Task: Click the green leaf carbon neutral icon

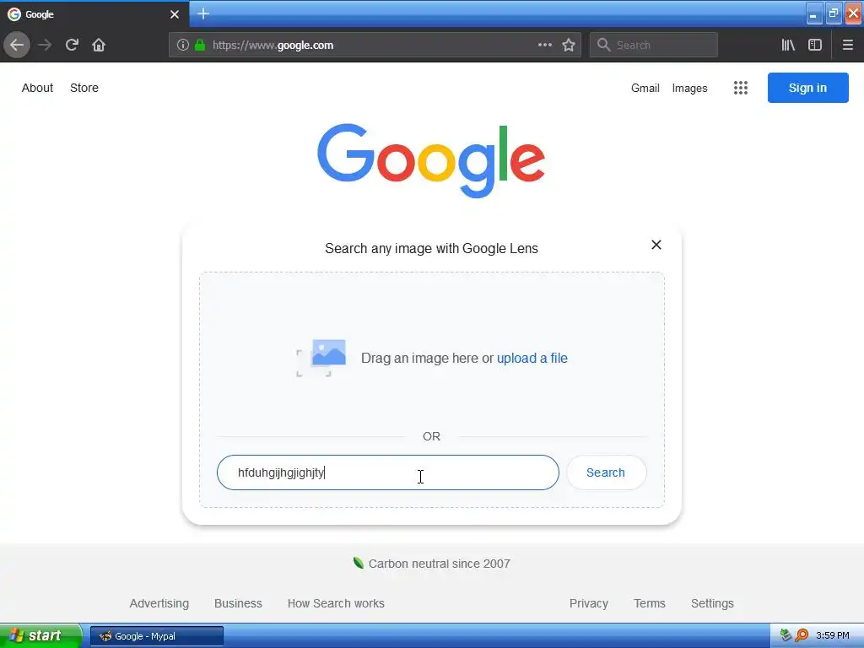Action: click(x=358, y=563)
